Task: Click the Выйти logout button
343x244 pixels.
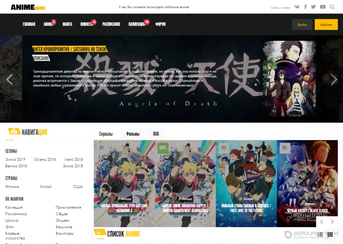Action: pos(302,24)
